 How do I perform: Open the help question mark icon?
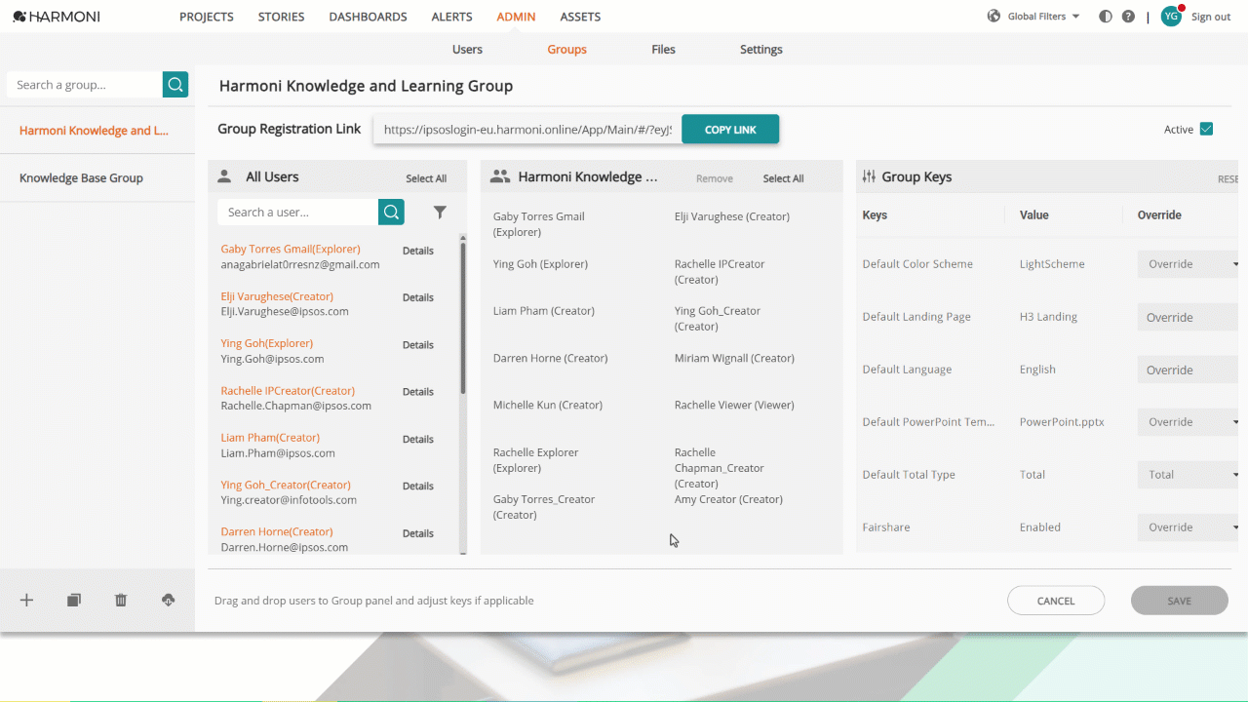click(x=1128, y=17)
